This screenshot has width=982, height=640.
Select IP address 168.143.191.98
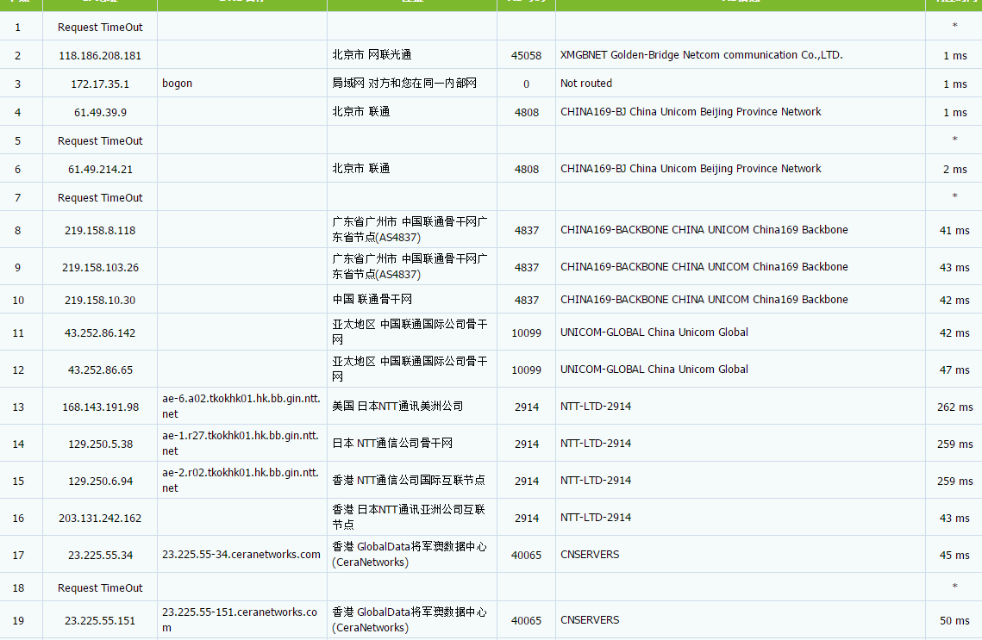(100, 407)
